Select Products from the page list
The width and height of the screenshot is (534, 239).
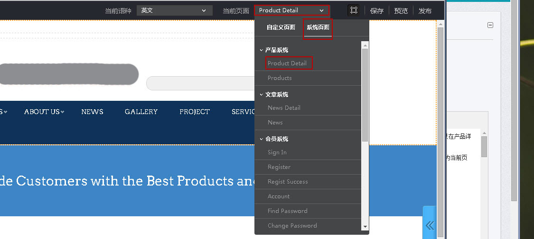[280, 78]
